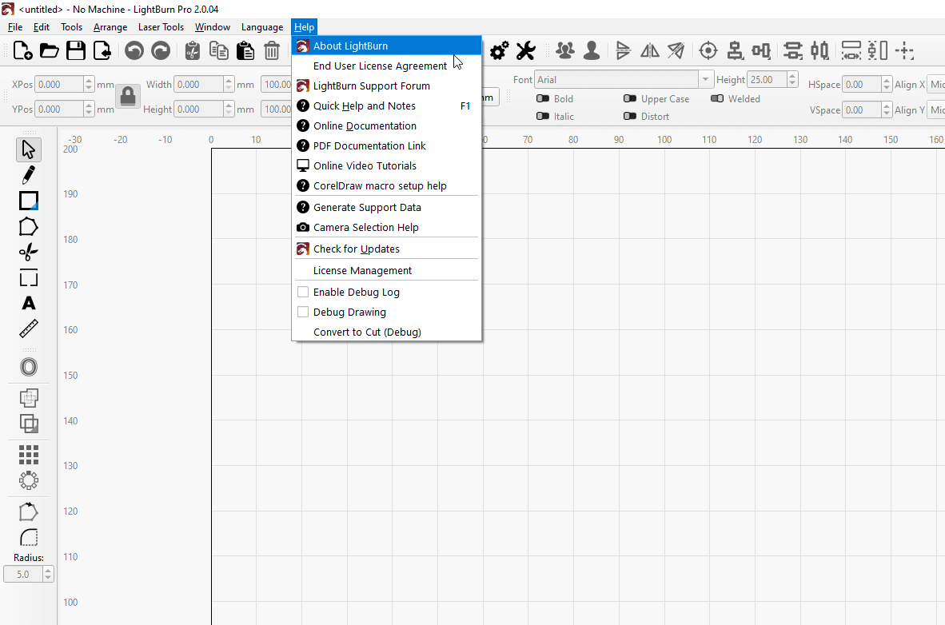Open the Laser Tools menu
The height and width of the screenshot is (625, 945).
pos(161,27)
